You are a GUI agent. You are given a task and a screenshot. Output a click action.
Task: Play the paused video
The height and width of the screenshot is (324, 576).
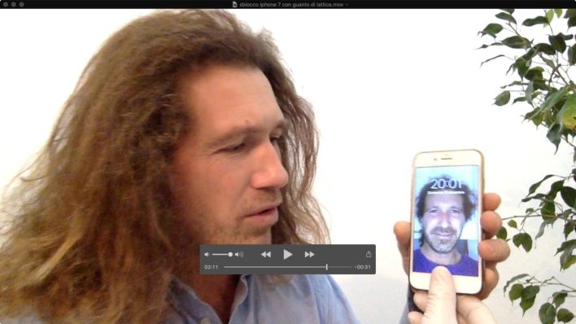tap(288, 254)
